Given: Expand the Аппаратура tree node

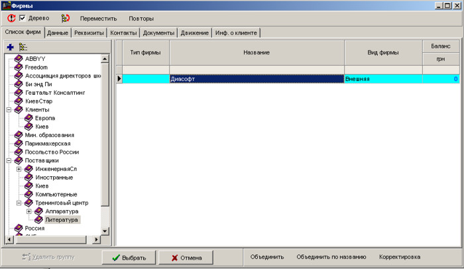Looking at the screenshot, I should coord(29,211).
